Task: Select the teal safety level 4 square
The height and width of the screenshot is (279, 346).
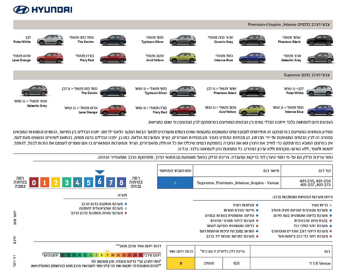Action: click(78, 182)
